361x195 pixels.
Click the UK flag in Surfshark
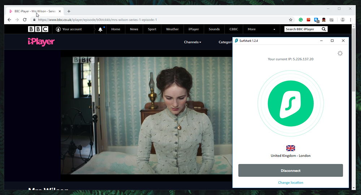pos(291,148)
